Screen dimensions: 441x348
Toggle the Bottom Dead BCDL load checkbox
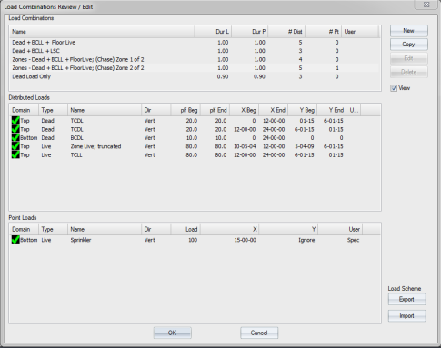coord(15,138)
